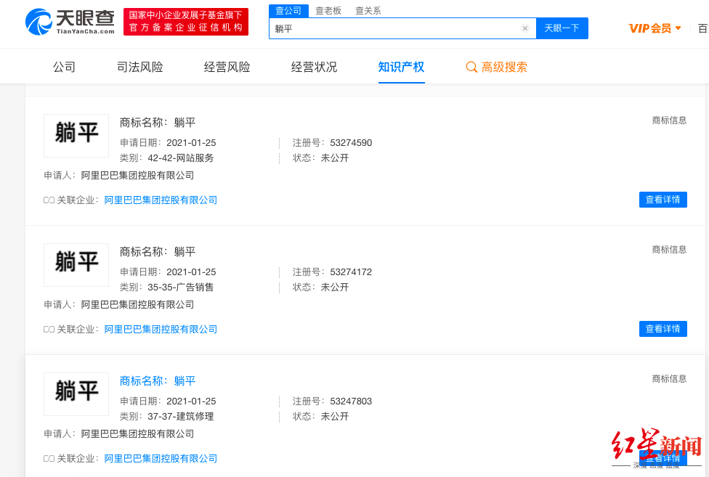Click the magnifier icon for advanced search

[471, 68]
